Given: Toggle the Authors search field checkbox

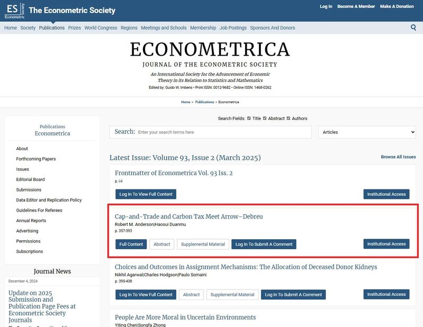Looking at the screenshot, I should (289, 119).
